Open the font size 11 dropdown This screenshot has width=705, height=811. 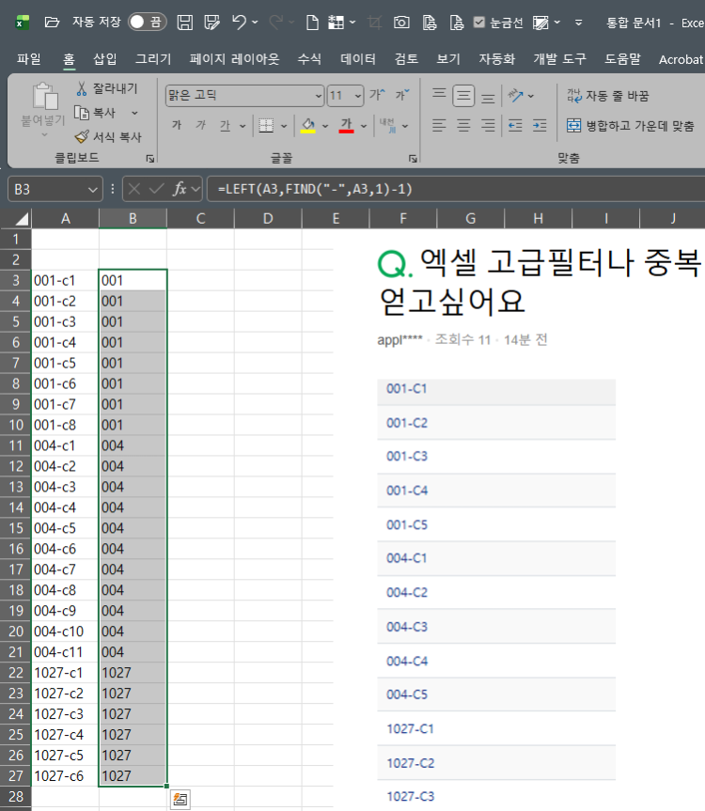tap(358, 95)
